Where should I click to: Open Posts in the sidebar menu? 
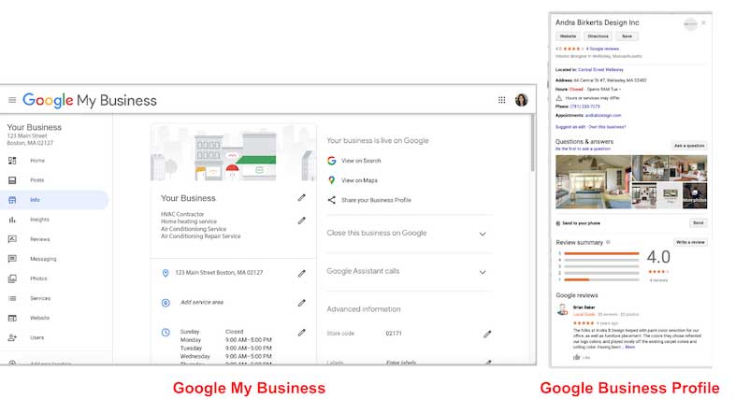[37, 180]
